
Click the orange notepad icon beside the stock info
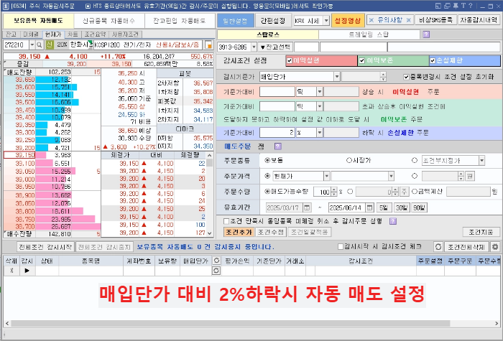[x=208, y=45]
